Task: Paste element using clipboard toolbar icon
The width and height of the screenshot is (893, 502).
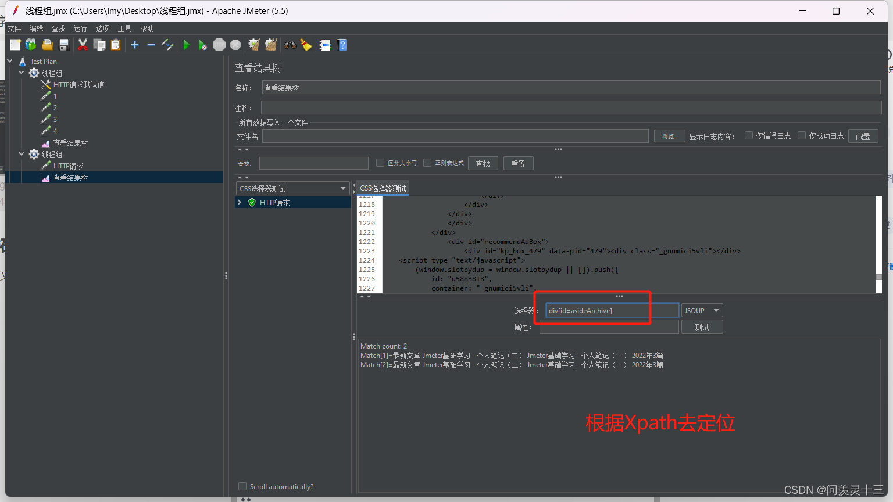Action: (x=116, y=45)
